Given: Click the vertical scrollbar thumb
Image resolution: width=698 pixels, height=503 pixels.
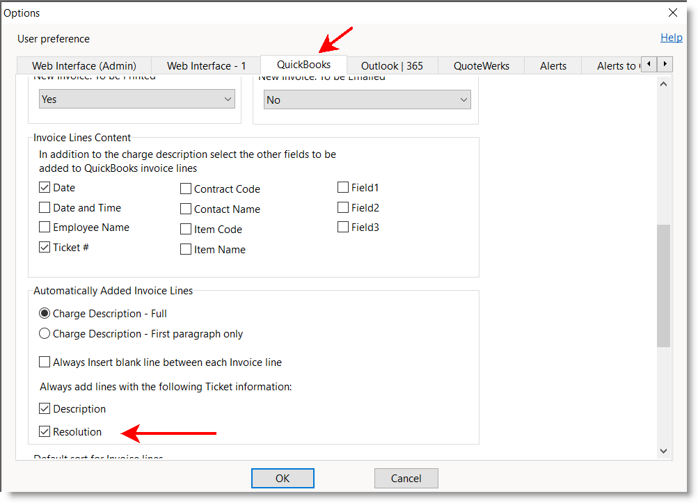Looking at the screenshot, I should click(663, 285).
